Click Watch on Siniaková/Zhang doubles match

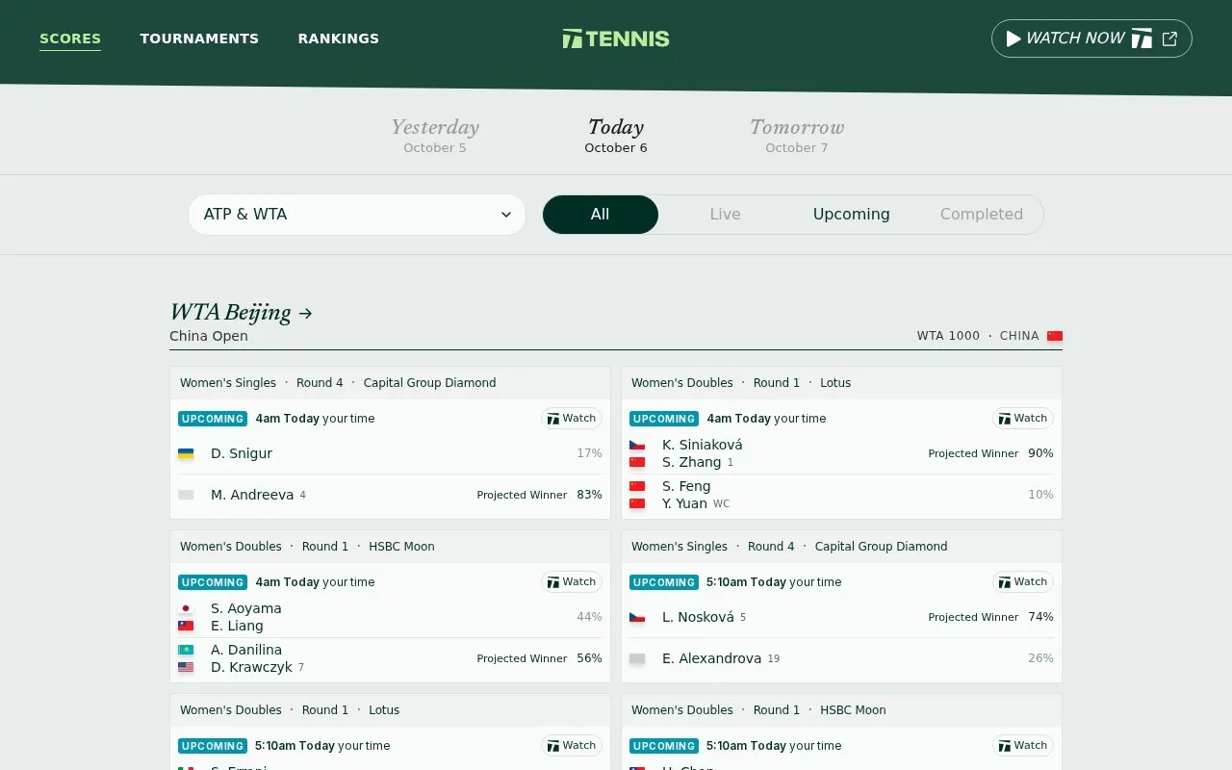coord(1023,419)
